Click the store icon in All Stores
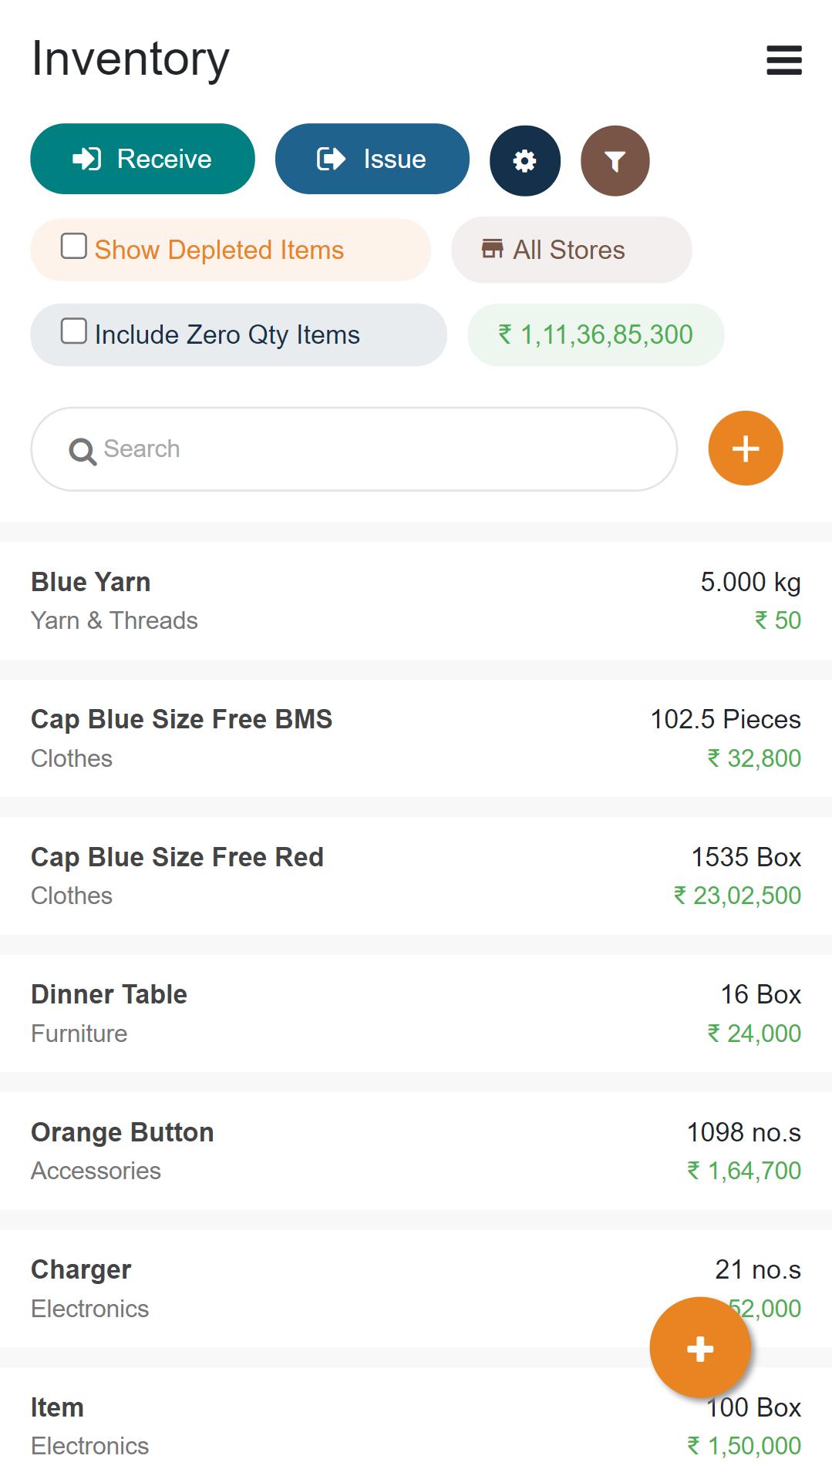Viewport: 832px width, 1479px height. point(492,249)
